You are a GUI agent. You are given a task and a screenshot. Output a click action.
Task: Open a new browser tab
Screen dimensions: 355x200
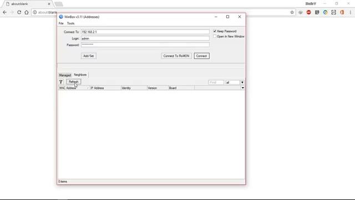[x=59, y=4]
